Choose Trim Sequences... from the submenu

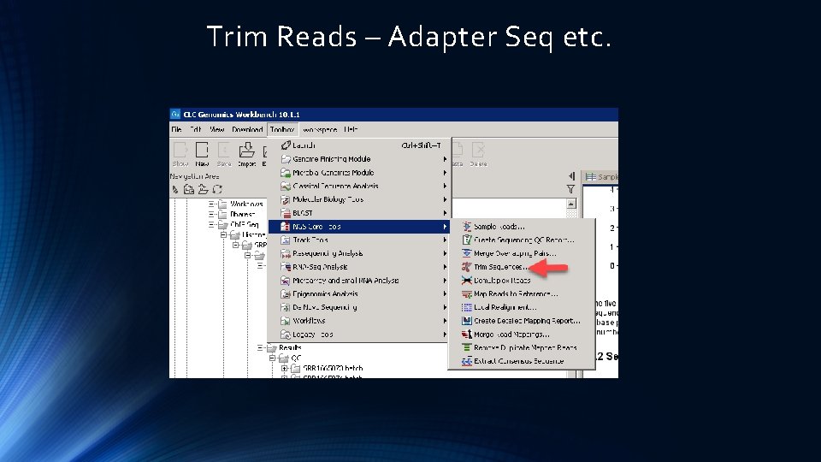point(521,267)
